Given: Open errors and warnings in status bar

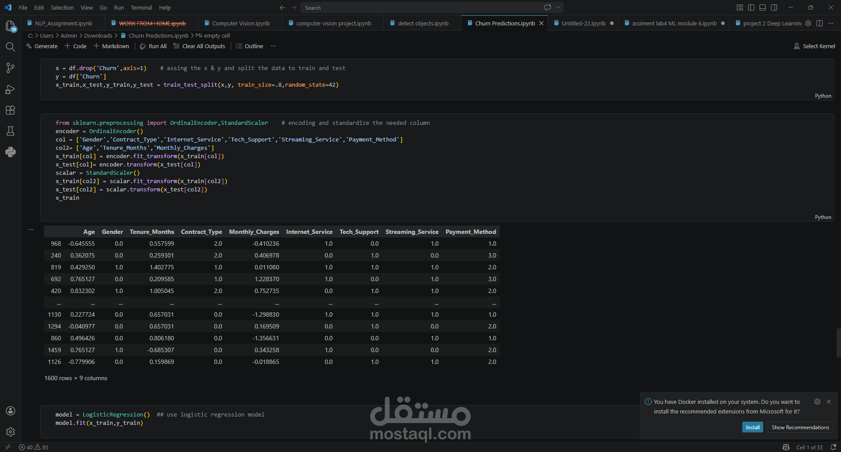Looking at the screenshot, I should click(34, 447).
